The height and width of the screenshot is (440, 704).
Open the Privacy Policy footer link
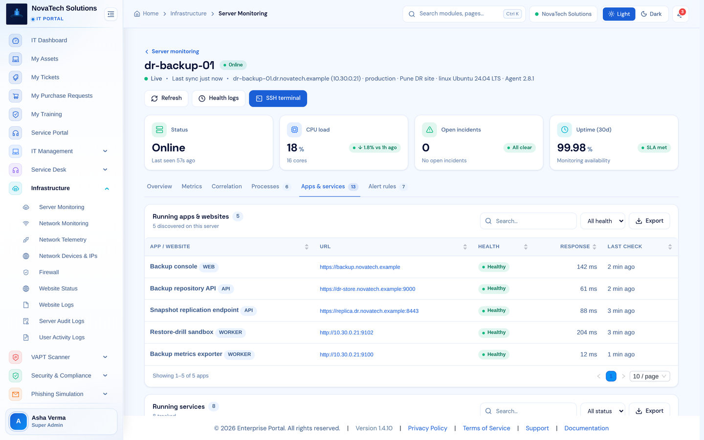(427, 428)
